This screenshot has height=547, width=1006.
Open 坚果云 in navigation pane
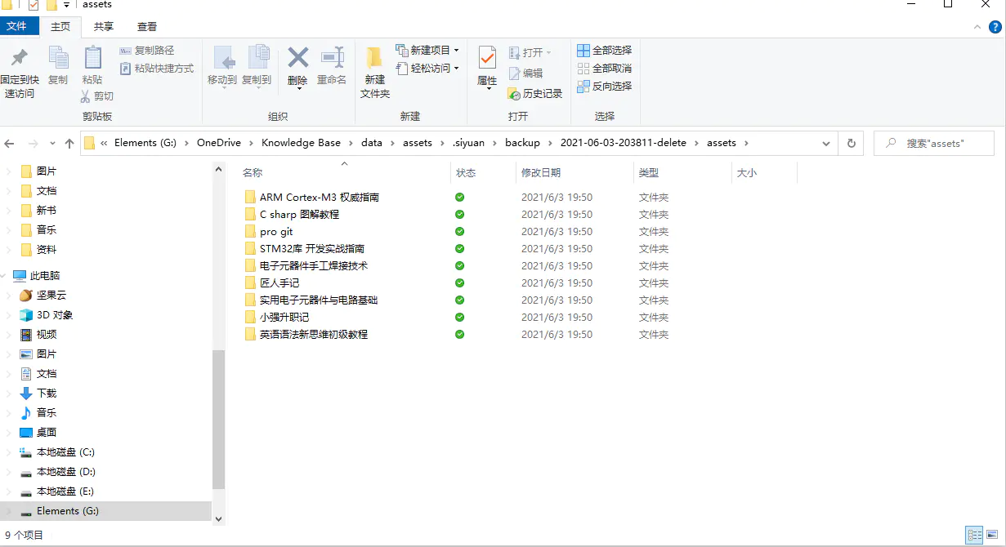51,296
